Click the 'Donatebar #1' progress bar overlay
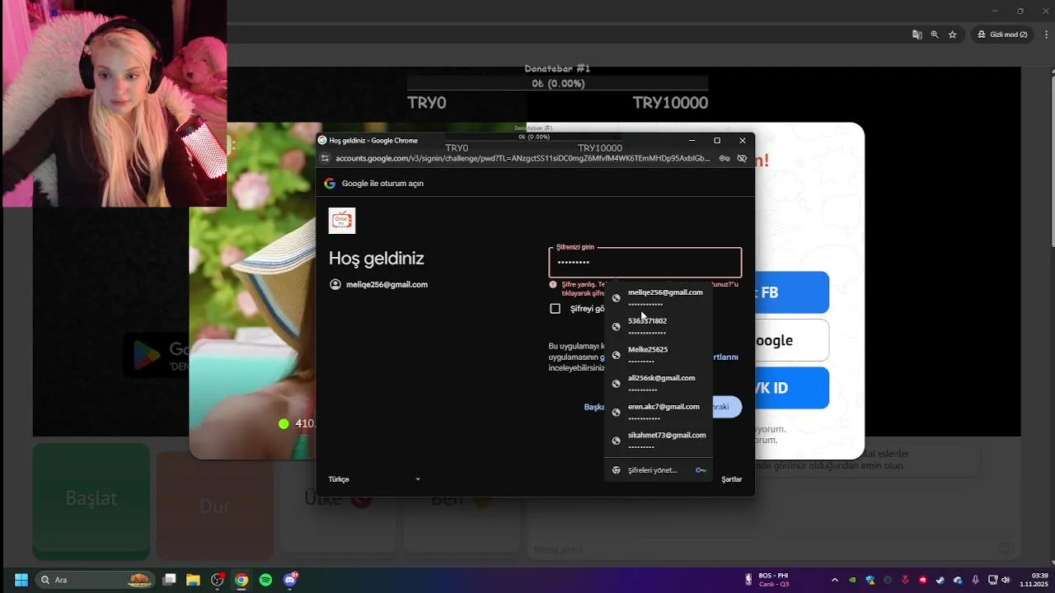 click(x=558, y=83)
